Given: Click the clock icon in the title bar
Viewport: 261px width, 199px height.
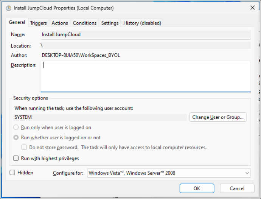Looking at the screenshot, I should pyautogui.click(x=8, y=8).
